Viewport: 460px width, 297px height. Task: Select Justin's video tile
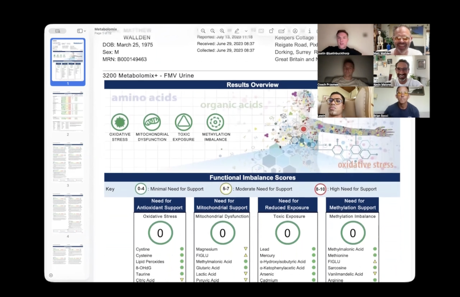pos(345,40)
